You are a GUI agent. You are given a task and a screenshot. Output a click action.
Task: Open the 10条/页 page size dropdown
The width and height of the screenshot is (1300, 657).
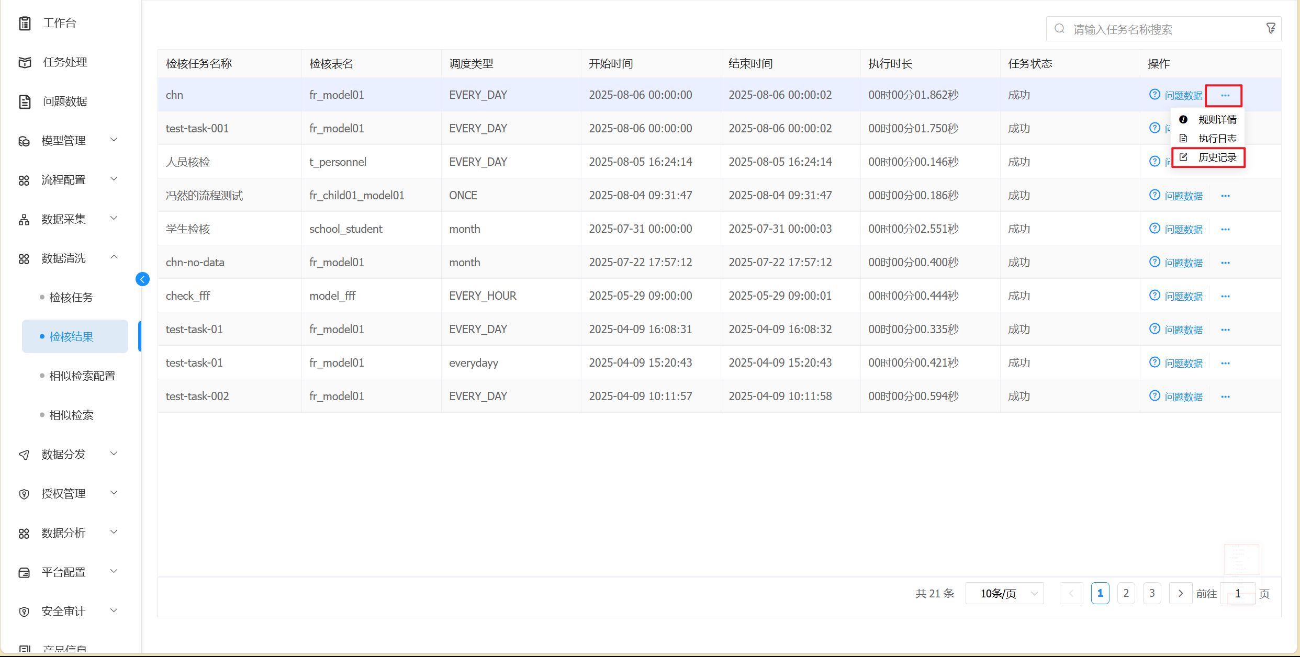click(1004, 593)
